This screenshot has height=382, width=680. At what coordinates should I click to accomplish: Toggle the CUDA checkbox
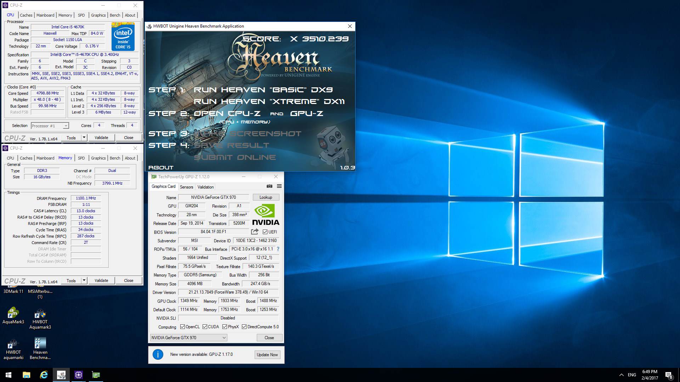tap(205, 327)
